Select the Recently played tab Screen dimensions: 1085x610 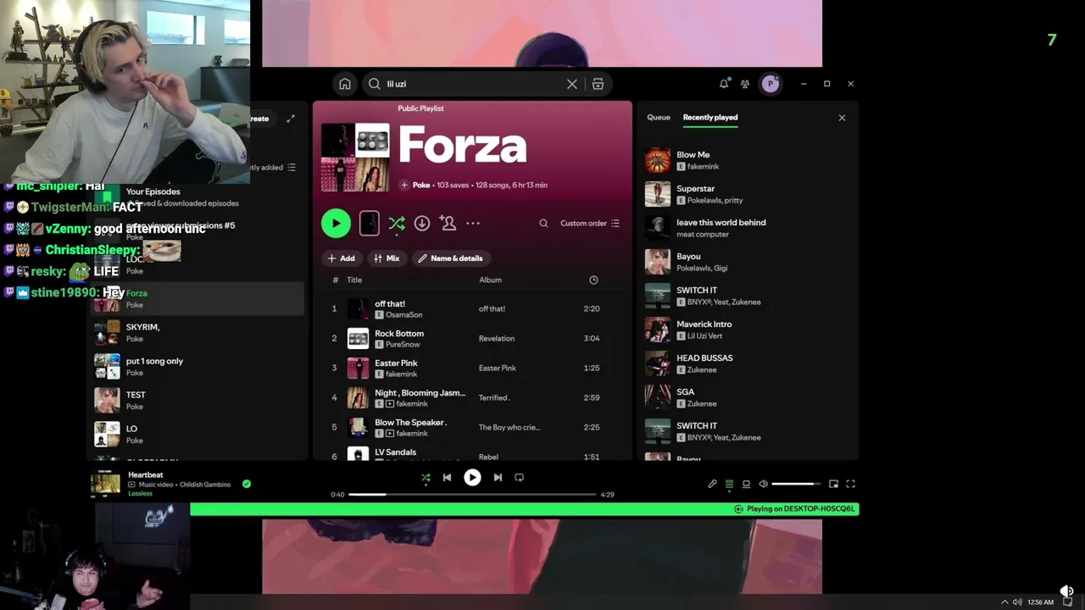[x=710, y=118]
